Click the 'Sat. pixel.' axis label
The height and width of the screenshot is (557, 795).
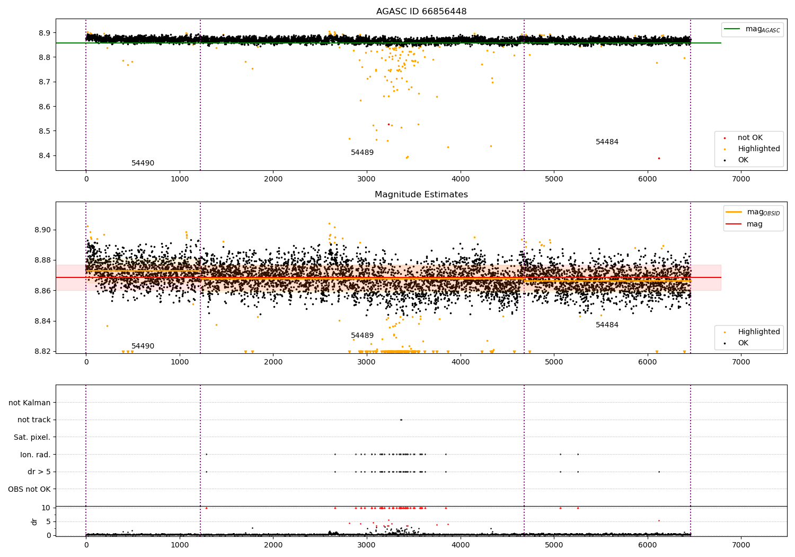point(32,437)
